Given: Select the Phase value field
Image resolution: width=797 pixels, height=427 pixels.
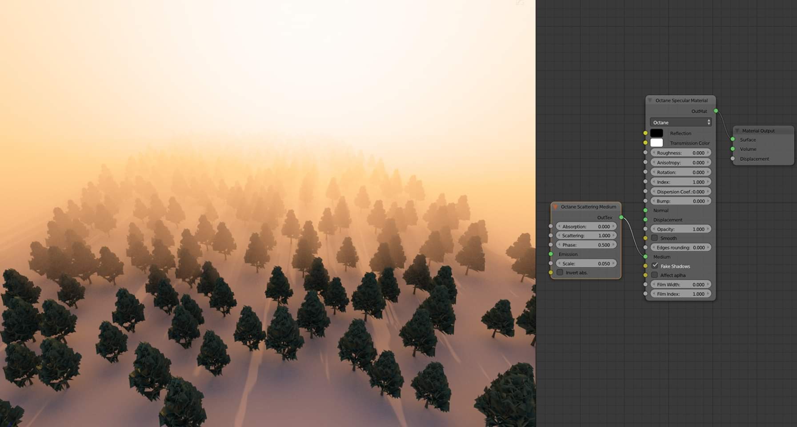Looking at the screenshot, I should tap(586, 245).
